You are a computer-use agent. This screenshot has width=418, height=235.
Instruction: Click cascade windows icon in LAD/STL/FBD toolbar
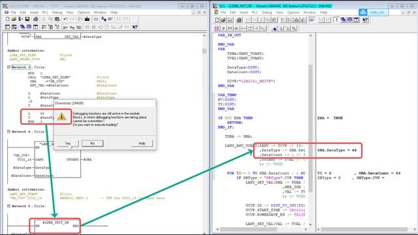22,27
